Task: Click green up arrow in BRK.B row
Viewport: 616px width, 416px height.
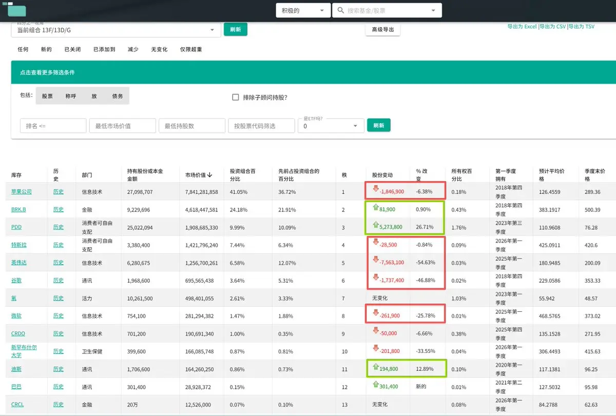Action: click(x=376, y=208)
